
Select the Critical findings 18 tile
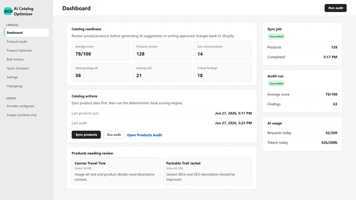pos(223,72)
